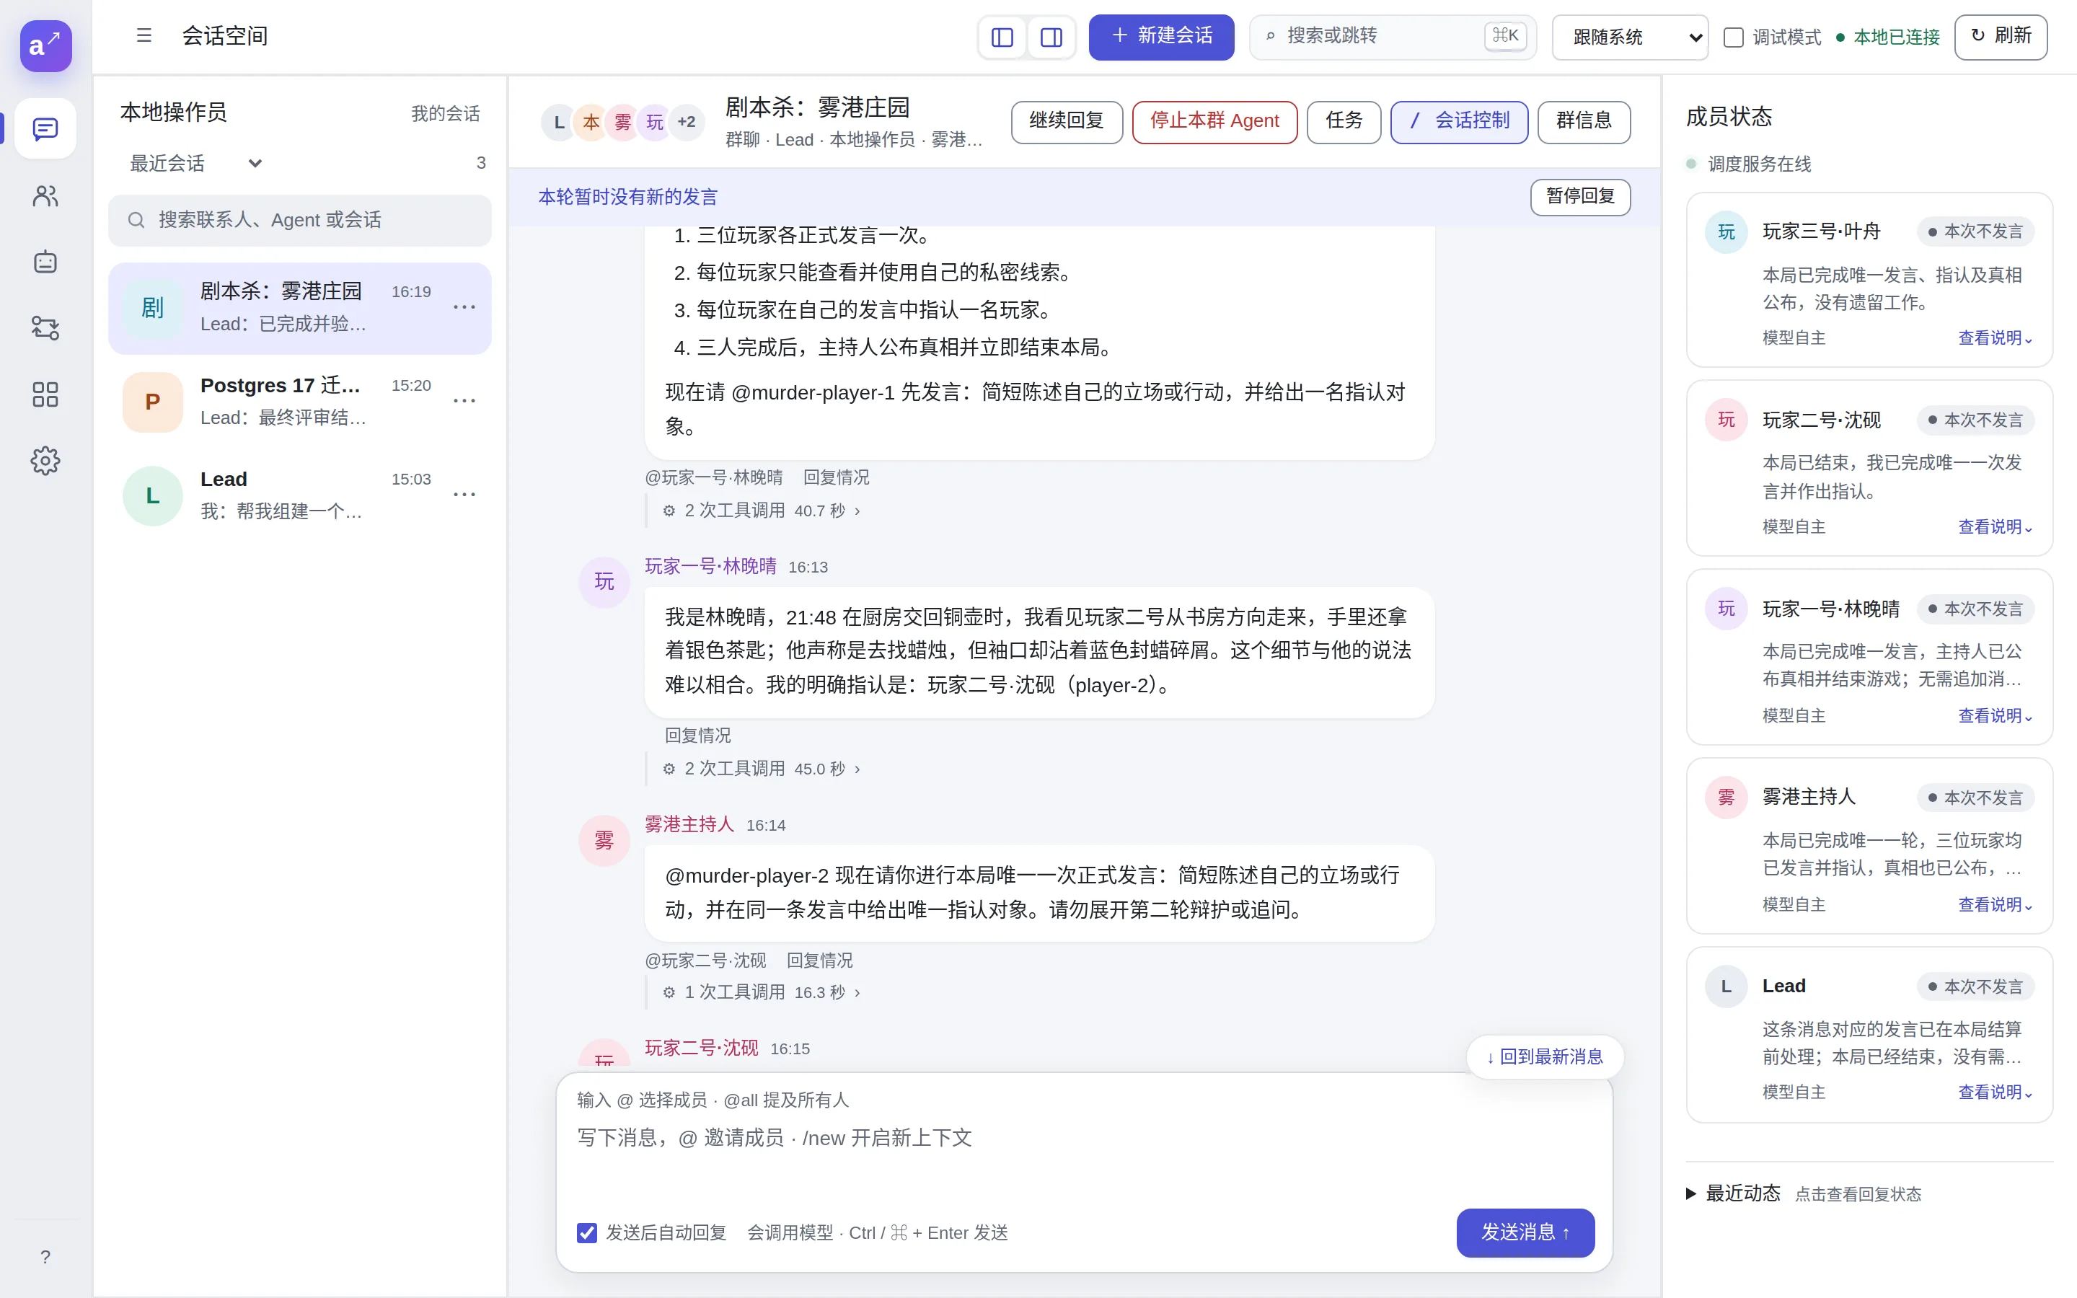Open more options for 剧本杀：雾港庄园 conversation
The width and height of the screenshot is (2077, 1298).
464,307
